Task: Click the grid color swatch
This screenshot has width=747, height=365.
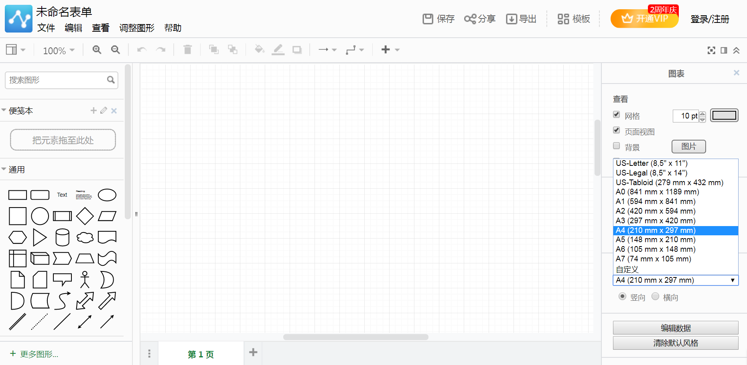Action: coord(724,116)
